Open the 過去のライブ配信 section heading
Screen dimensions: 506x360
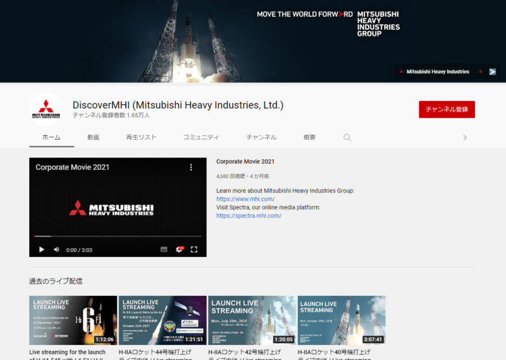coord(56,281)
